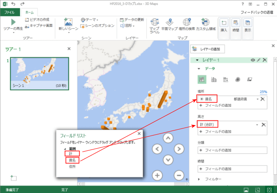Zoom in the map with plus
This screenshot has width=277, height=193.
coord(157,175)
